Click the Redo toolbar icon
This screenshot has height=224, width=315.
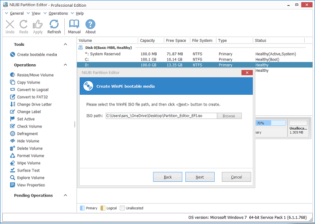click(23, 24)
